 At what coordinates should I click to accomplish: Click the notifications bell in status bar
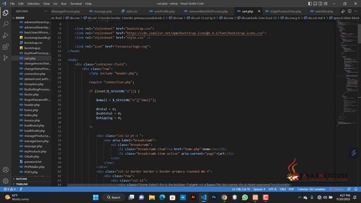click(x=356, y=189)
